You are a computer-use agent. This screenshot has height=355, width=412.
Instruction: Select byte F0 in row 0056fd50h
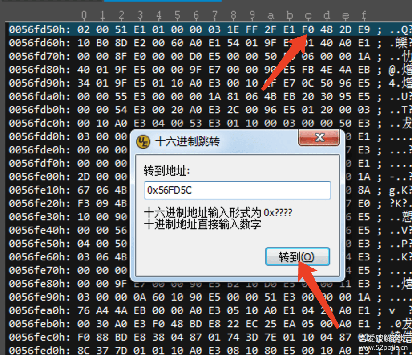(308, 29)
